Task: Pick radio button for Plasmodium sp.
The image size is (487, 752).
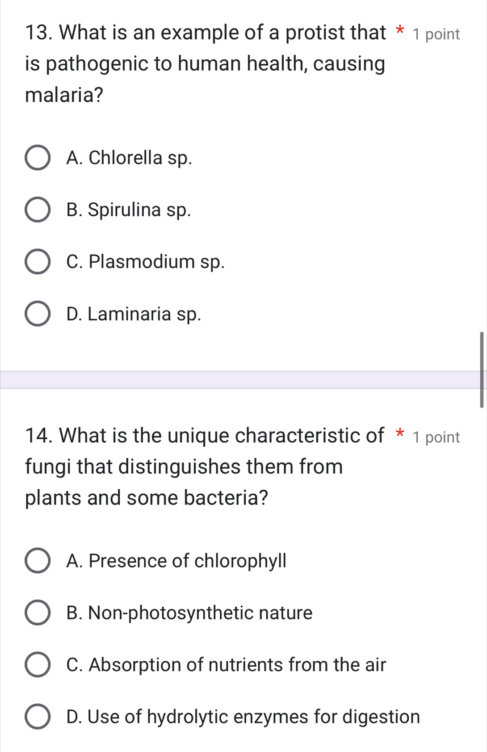Action: (38, 262)
